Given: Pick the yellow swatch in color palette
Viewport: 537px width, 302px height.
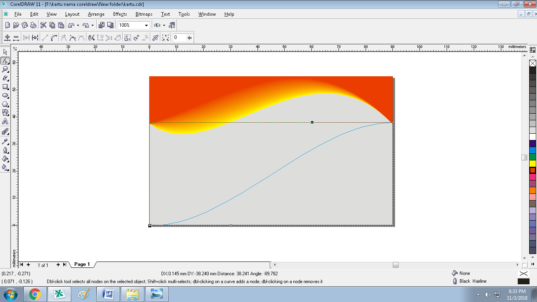Looking at the screenshot, I should point(533,163).
